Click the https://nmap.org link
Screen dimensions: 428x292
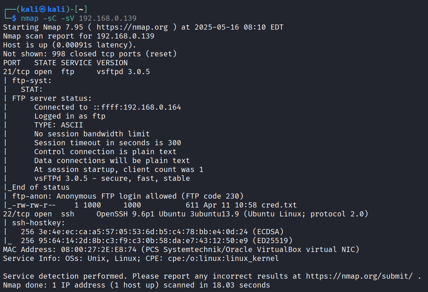pos(132,27)
